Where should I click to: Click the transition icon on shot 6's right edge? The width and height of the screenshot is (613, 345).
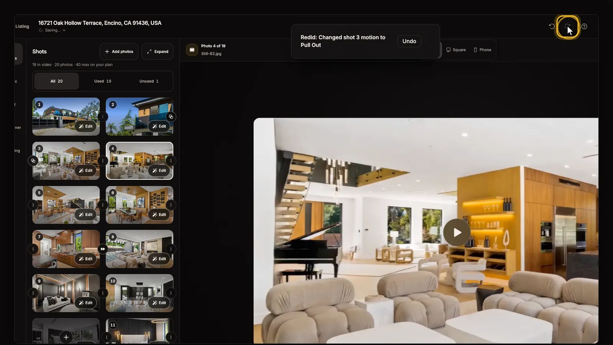[x=171, y=205]
